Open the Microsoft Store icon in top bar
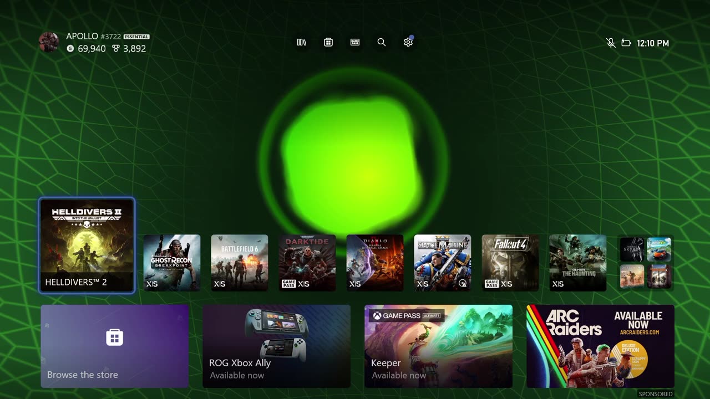The width and height of the screenshot is (710, 399). tap(328, 42)
